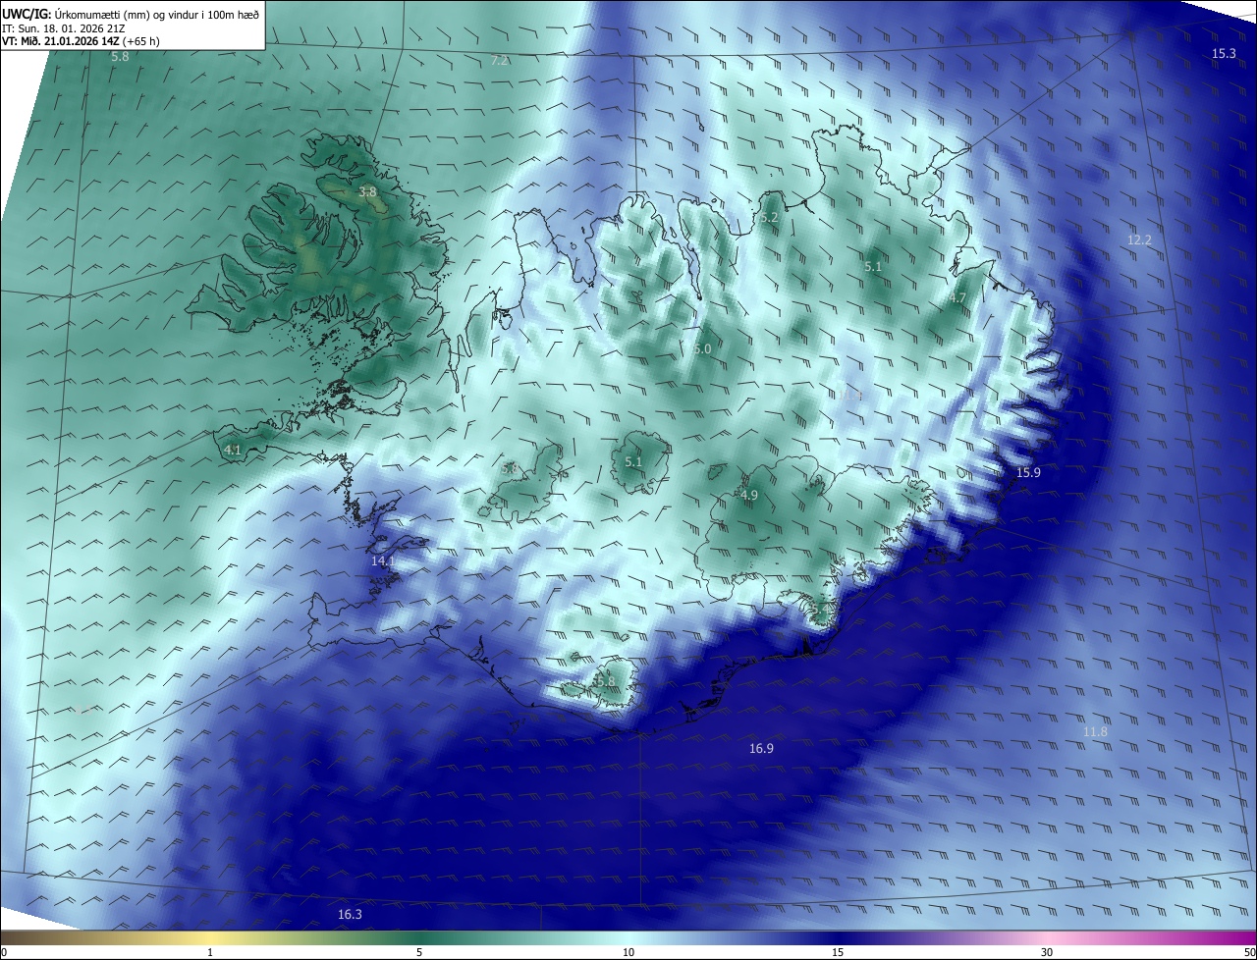This screenshot has width=1257, height=960.
Task: Click the '10' tick label on the colour scale
Action: point(628,952)
